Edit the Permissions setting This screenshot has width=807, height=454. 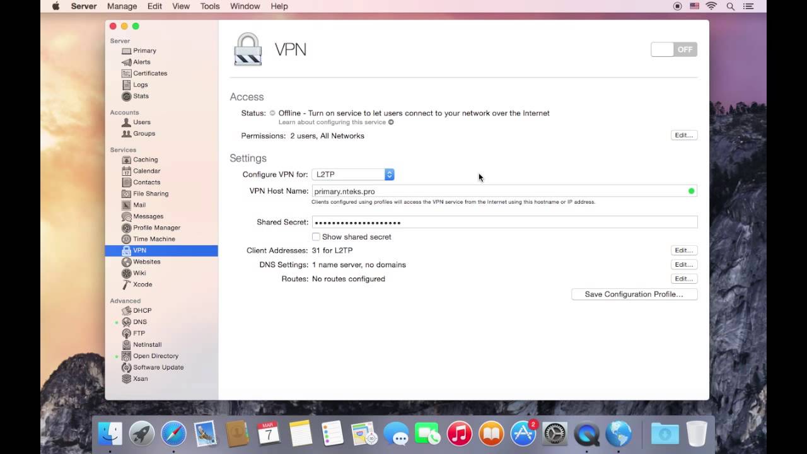tap(684, 135)
